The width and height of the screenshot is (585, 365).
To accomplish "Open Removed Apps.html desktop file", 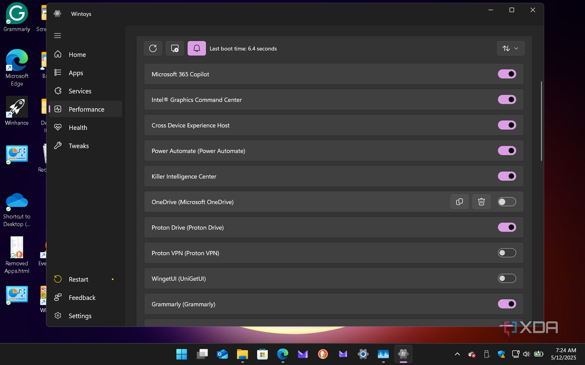I will click(17, 255).
